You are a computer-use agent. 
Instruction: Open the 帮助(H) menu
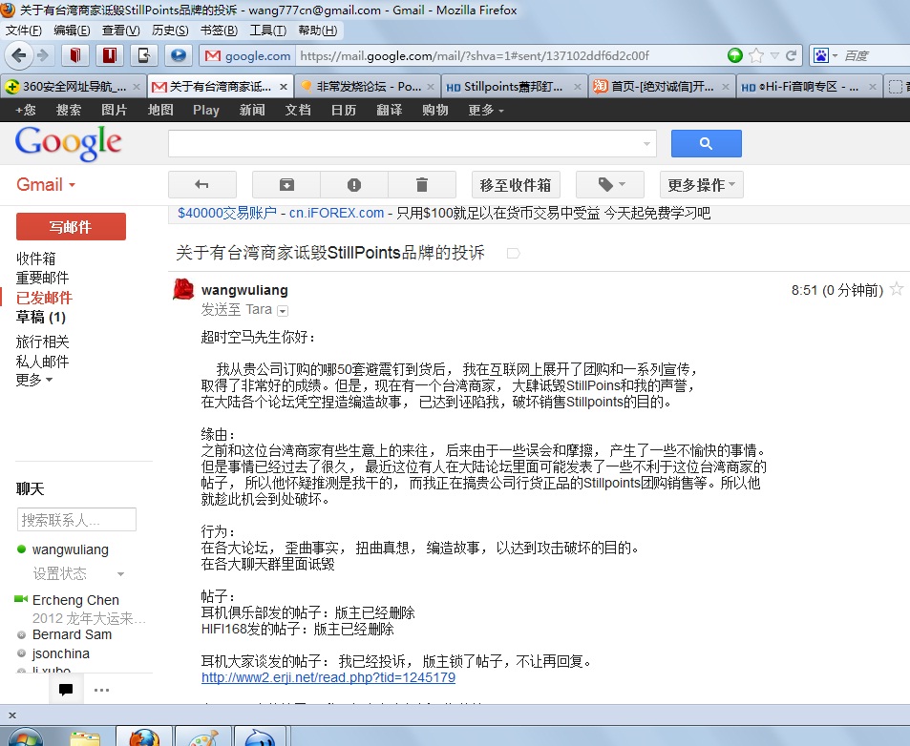(x=317, y=31)
